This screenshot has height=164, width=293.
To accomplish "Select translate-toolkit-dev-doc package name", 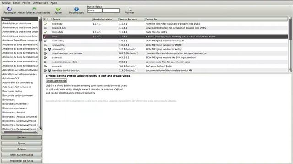I will click(66, 71).
